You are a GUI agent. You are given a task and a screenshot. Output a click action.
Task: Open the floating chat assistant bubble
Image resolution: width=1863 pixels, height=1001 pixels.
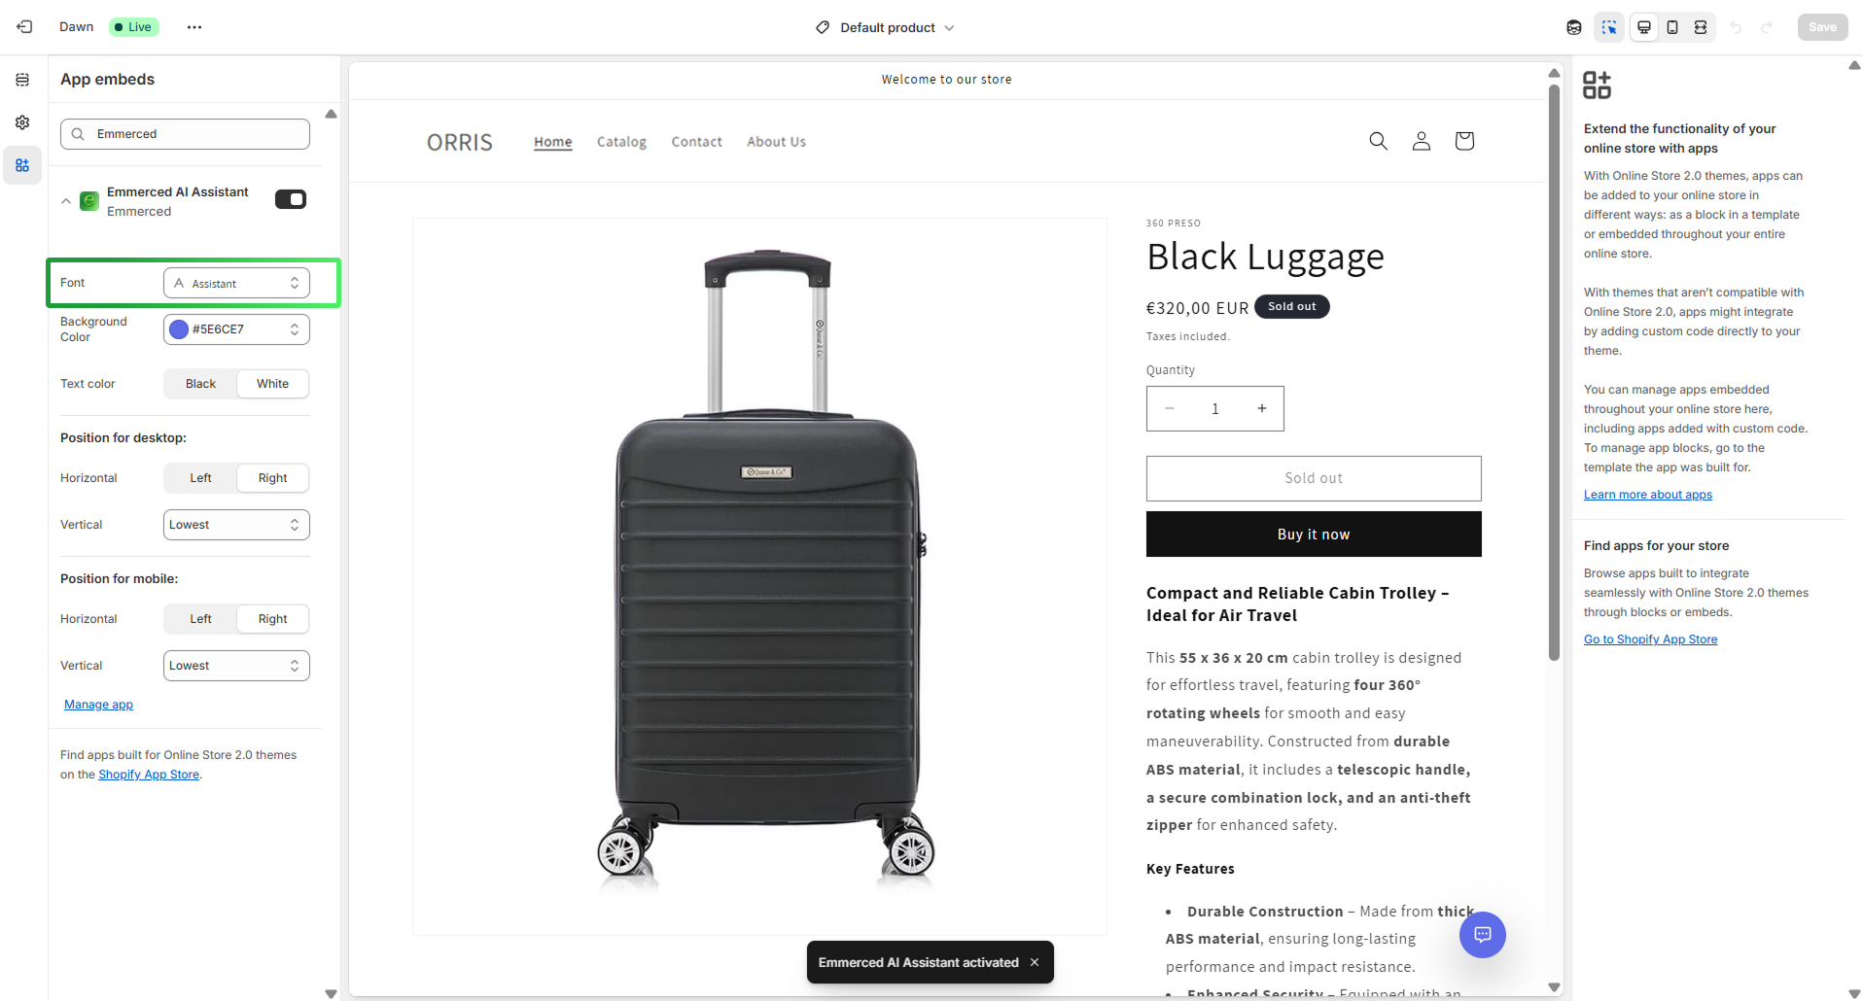point(1482,935)
